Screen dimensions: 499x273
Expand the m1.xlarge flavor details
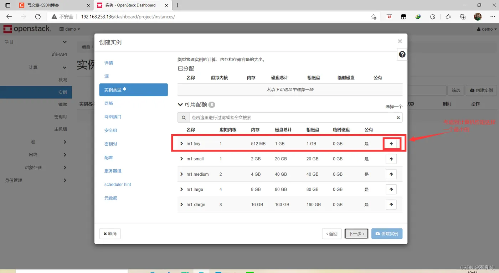[x=182, y=205]
